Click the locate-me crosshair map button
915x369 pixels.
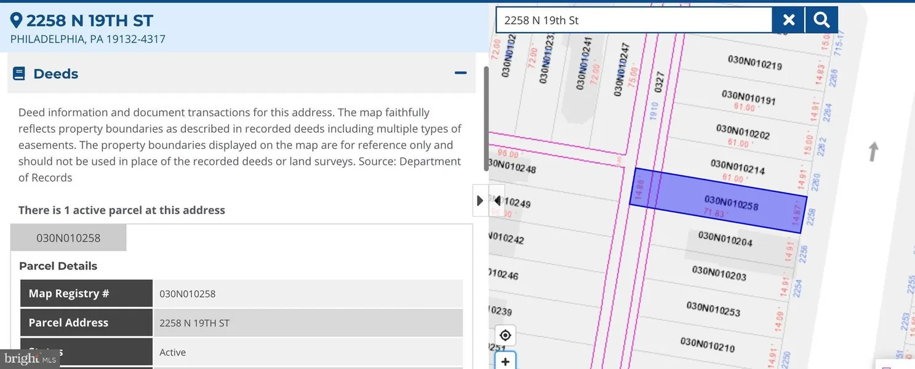point(505,335)
